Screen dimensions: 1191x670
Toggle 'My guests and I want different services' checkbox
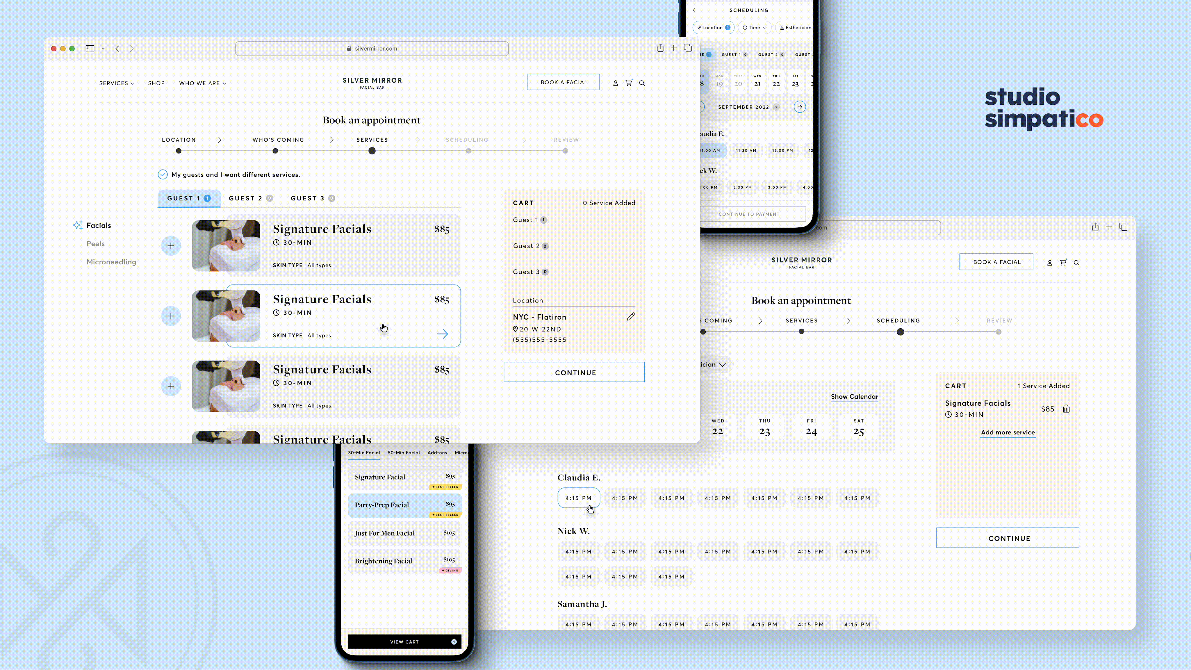pyautogui.click(x=162, y=174)
